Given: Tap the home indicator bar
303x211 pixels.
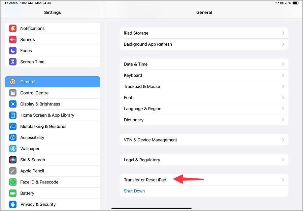Looking at the screenshot, I should pyautogui.click(x=151, y=208).
